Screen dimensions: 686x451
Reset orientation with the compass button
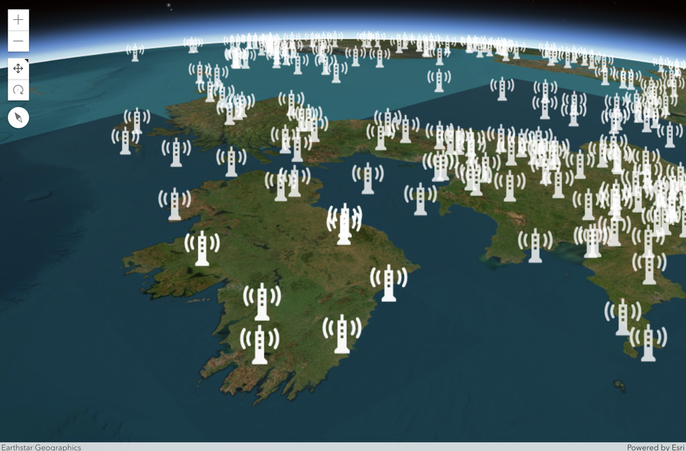pyautogui.click(x=19, y=117)
